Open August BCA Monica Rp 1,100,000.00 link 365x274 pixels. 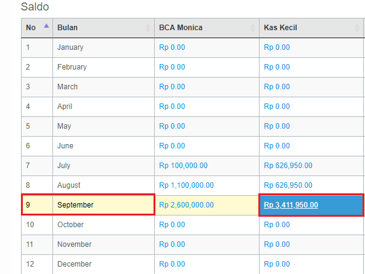186,185
